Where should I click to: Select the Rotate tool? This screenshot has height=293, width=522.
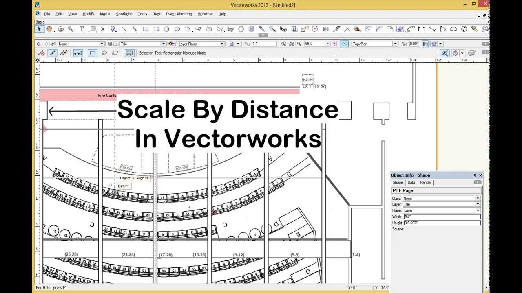pyautogui.click(x=315, y=29)
